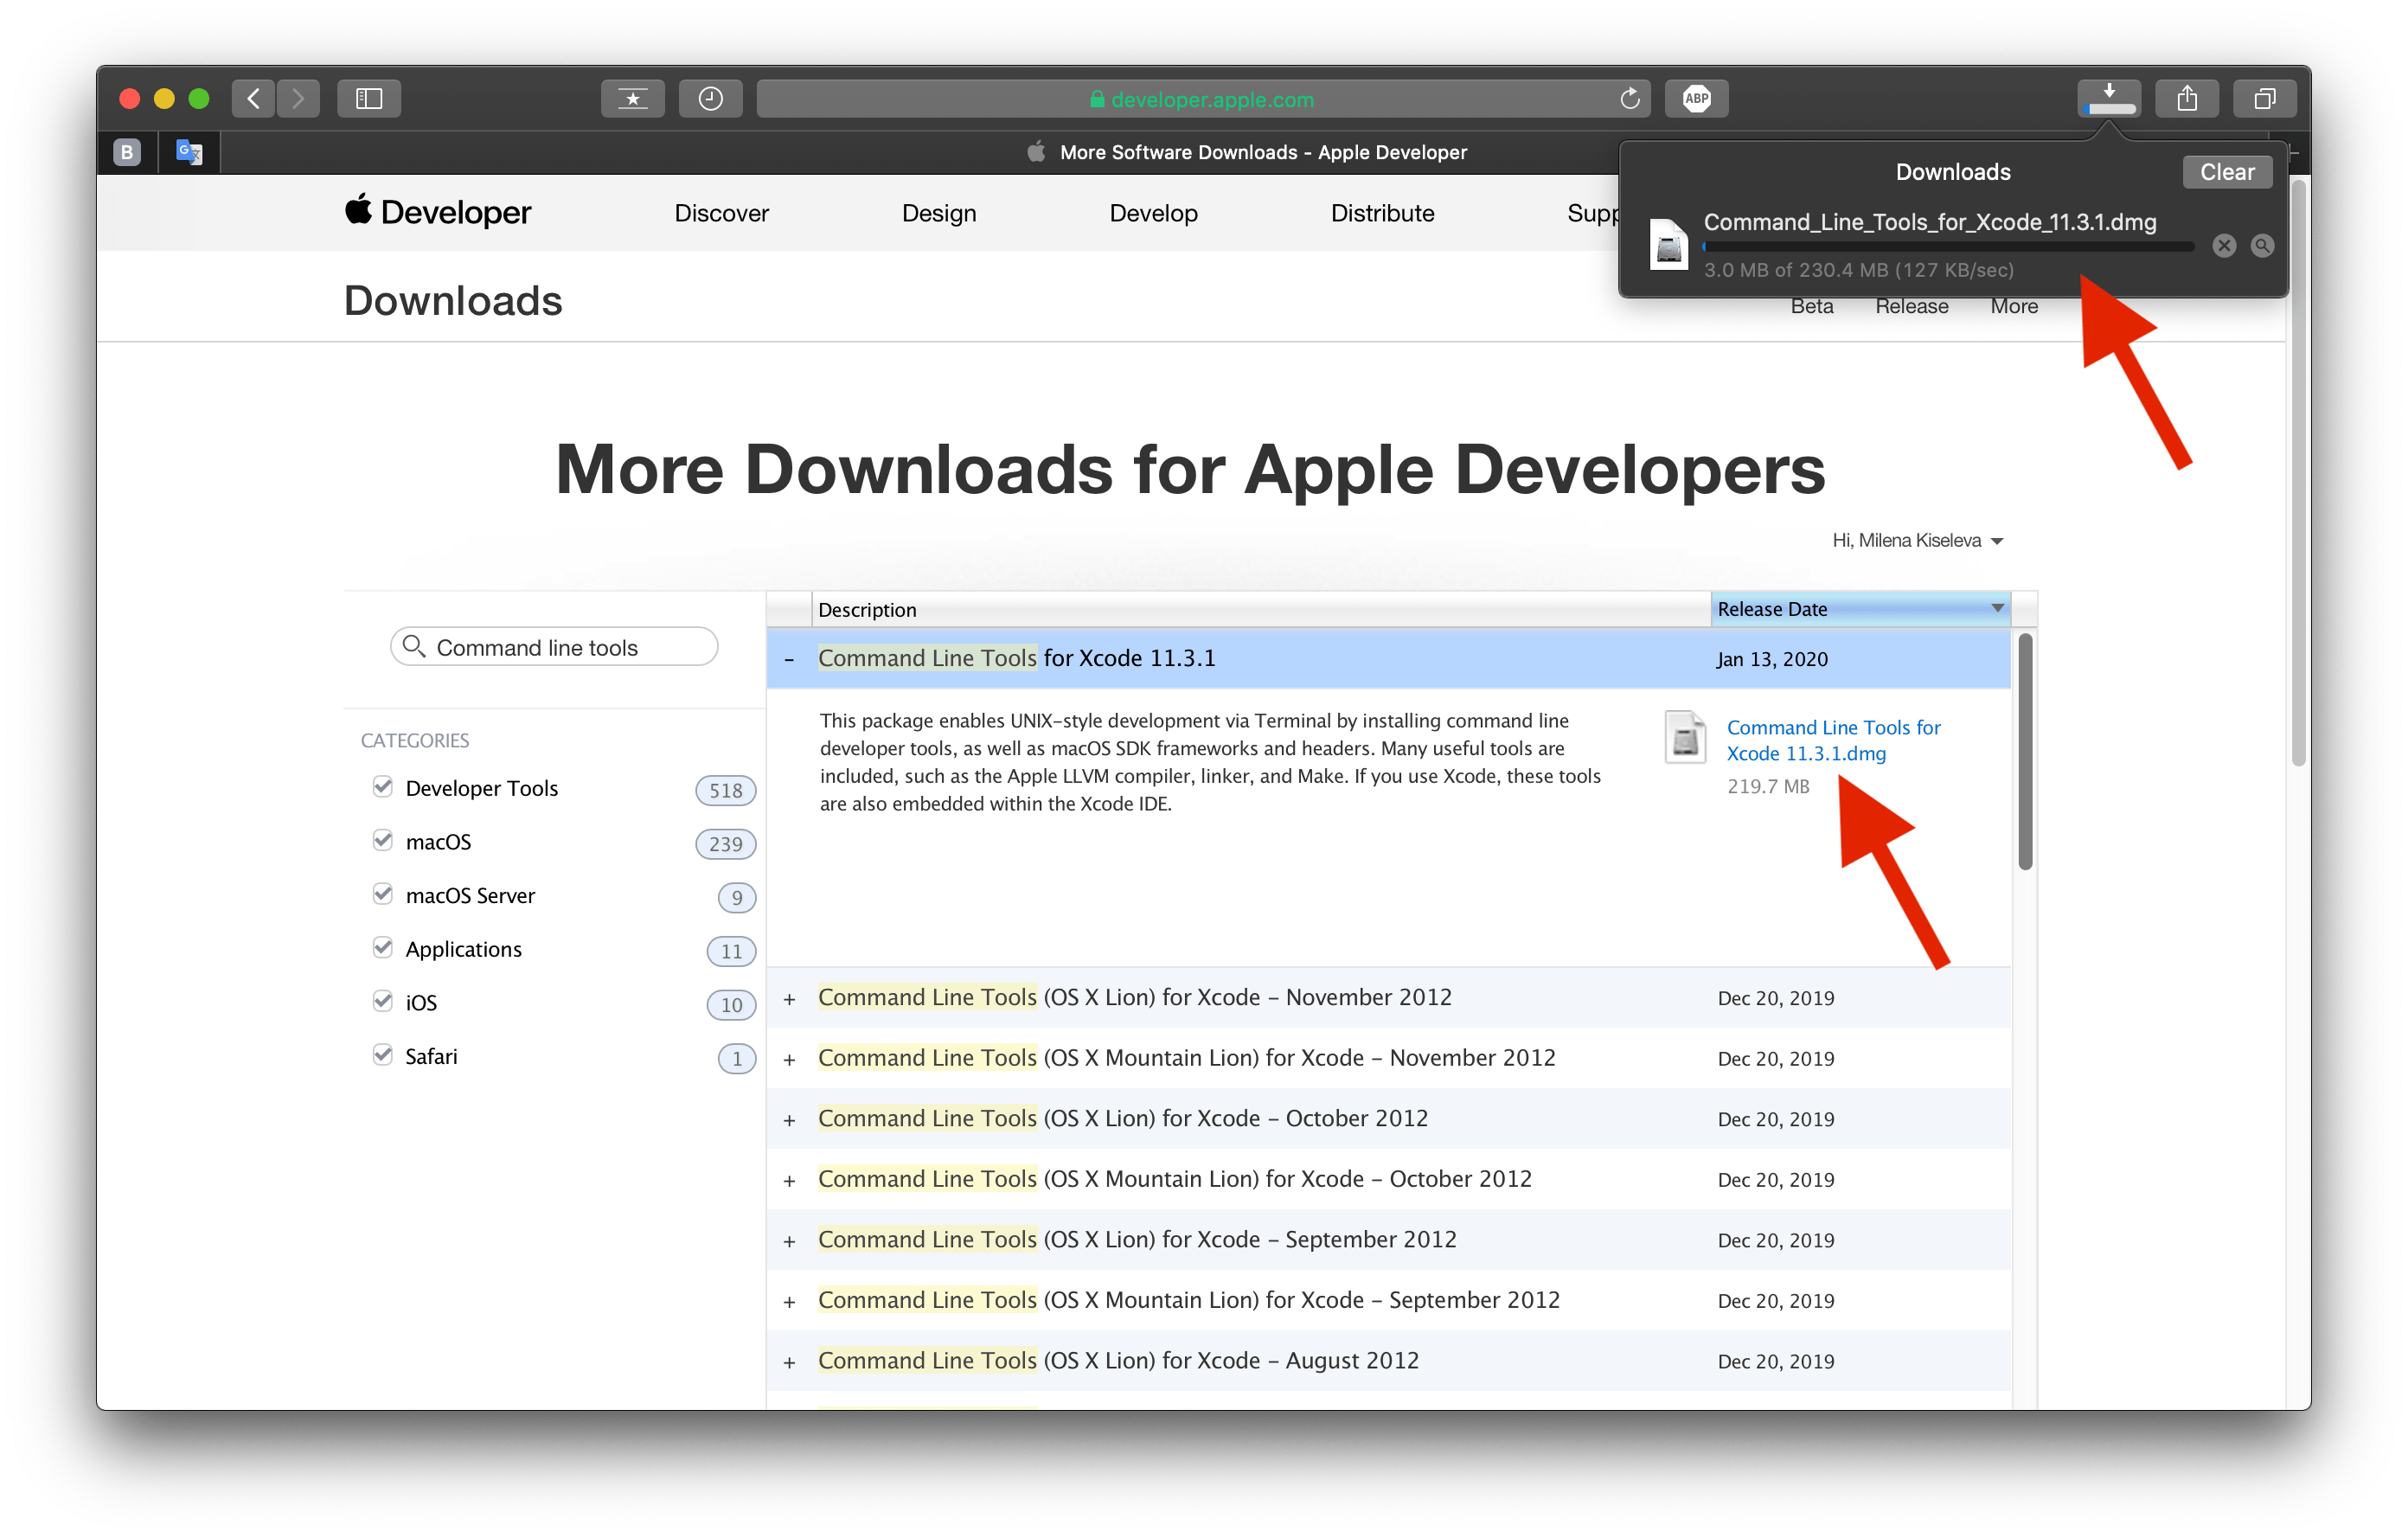Screen dimensions: 2408x1538
Task: Click the dmg file icon beside the 11.3.1 link
Action: (x=1685, y=737)
